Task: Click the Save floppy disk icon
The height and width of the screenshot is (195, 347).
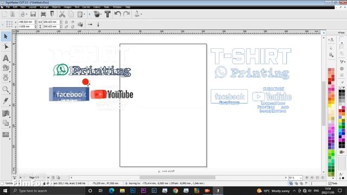Action: click(33, 15)
